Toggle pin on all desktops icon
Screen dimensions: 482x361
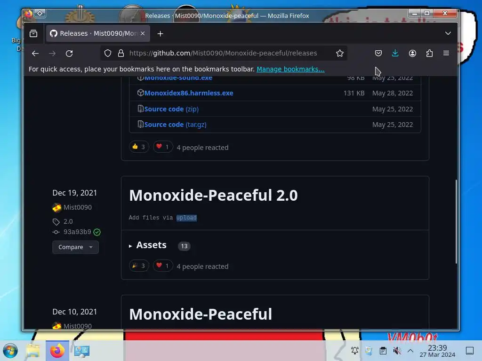[x=40, y=14]
